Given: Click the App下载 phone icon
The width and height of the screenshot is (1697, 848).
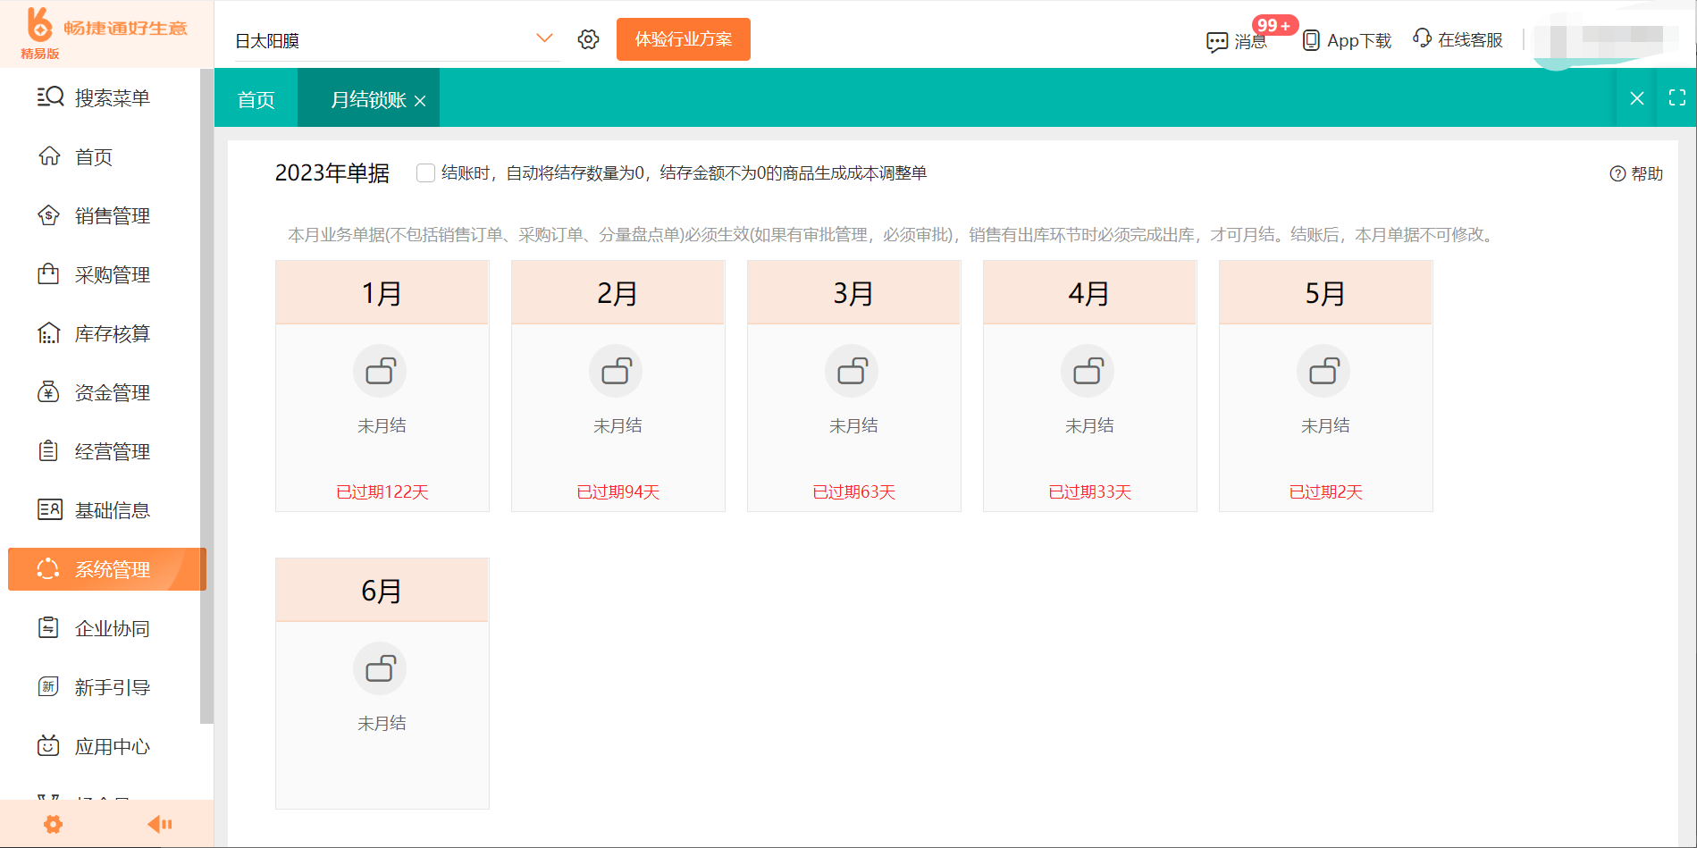Looking at the screenshot, I should (1310, 39).
